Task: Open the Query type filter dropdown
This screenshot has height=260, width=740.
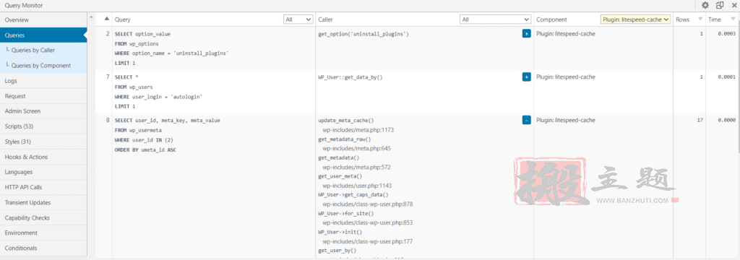Action: point(298,19)
